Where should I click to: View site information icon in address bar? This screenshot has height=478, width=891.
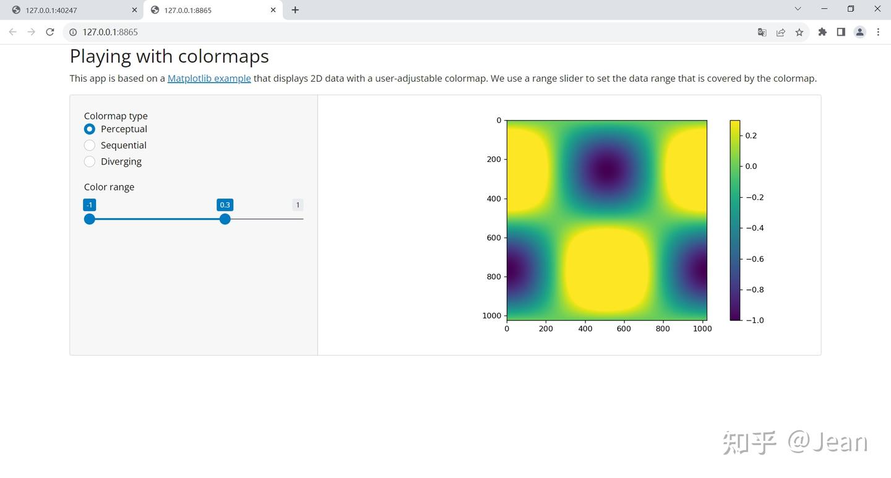pyautogui.click(x=73, y=32)
